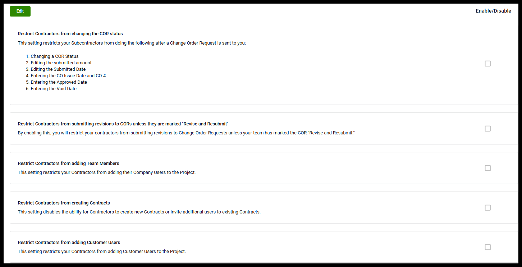Select the "Restrict Contractors from changing the COR status" title

pyautogui.click(x=70, y=34)
